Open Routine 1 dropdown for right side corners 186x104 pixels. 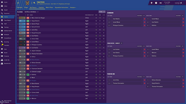click(180, 16)
